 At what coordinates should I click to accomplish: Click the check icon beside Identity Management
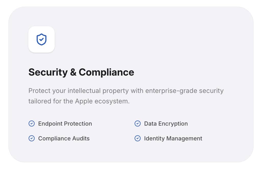[137, 138]
